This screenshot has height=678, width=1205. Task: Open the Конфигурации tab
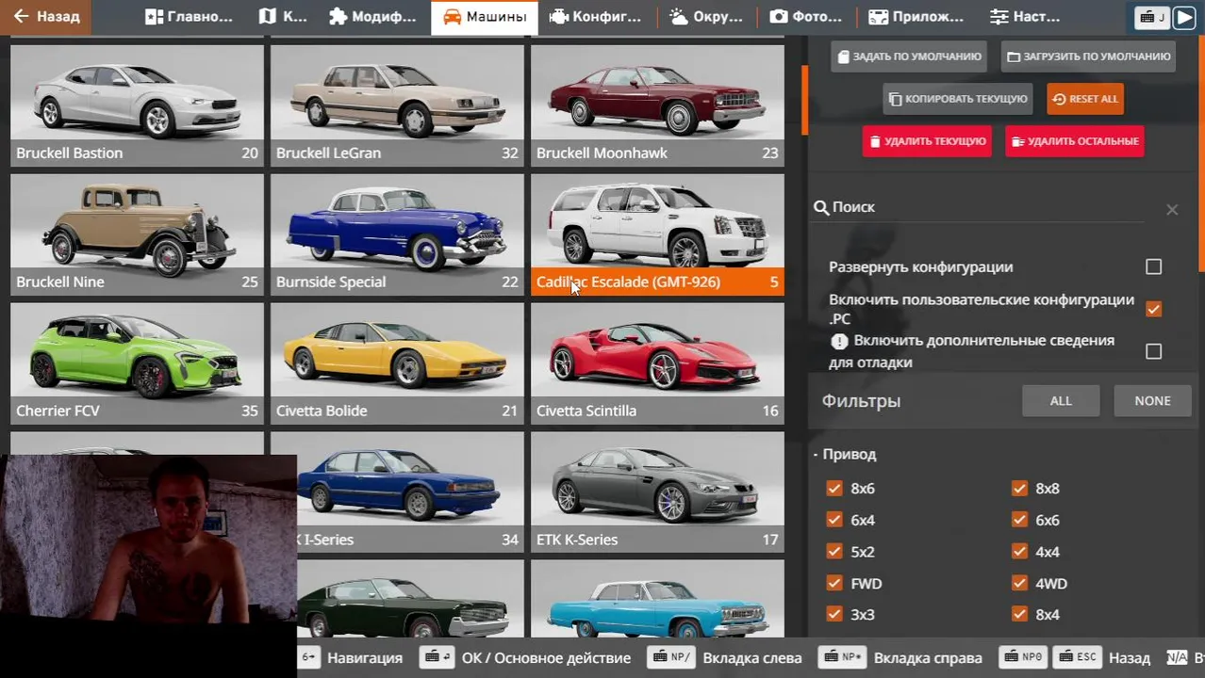(597, 17)
